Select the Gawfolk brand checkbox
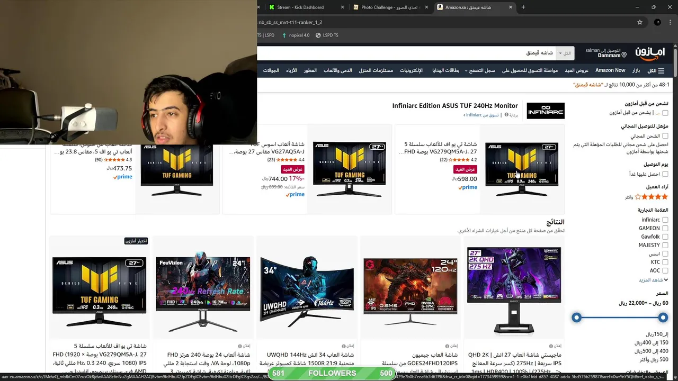Image resolution: width=678 pixels, height=381 pixels. pyautogui.click(x=665, y=237)
